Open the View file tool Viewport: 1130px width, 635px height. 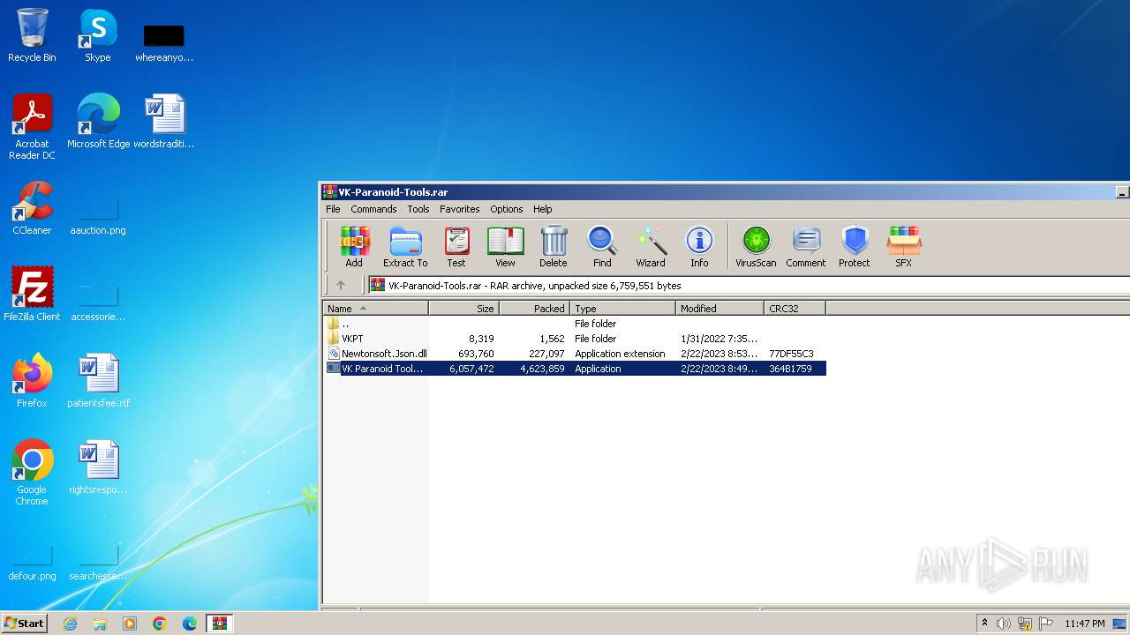pyautogui.click(x=505, y=246)
